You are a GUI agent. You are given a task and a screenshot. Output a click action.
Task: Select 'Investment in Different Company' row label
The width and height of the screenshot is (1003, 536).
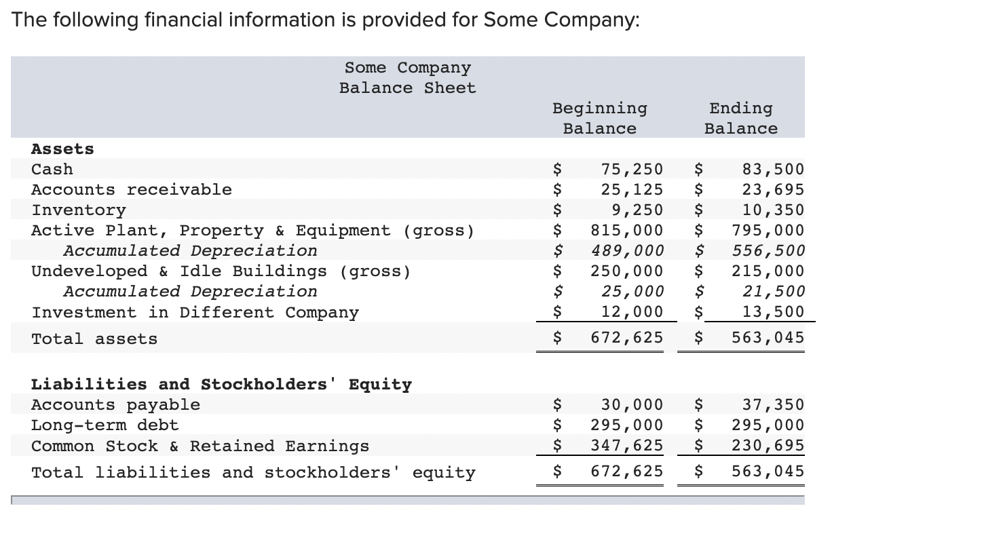point(195,313)
